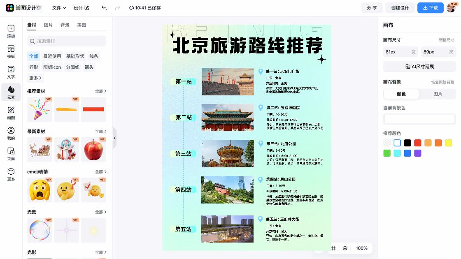Select the 箭头 filter chip
Viewport: 461px width, 259px height.
pyautogui.click(x=89, y=67)
